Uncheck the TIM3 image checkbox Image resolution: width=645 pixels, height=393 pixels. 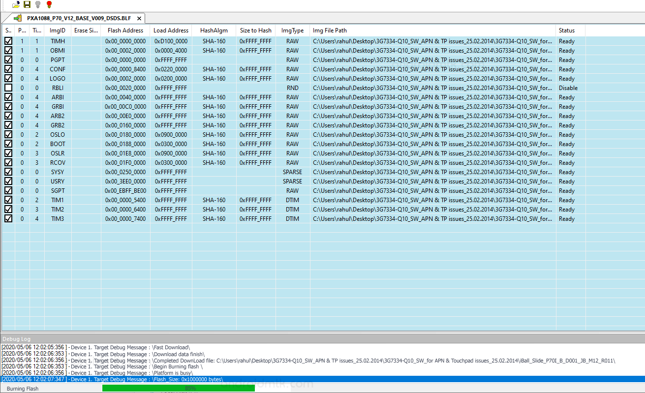click(8, 219)
